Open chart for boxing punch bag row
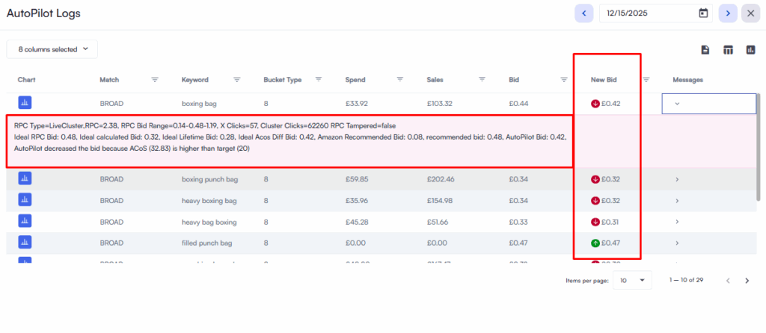The width and height of the screenshot is (766, 333). point(25,179)
